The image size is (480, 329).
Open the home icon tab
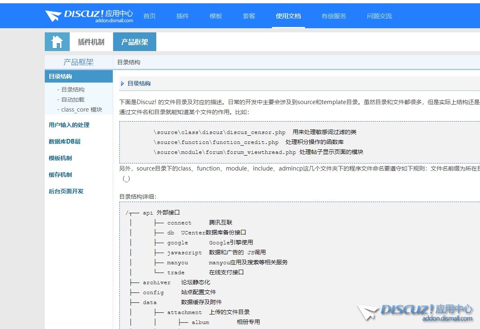[57, 41]
